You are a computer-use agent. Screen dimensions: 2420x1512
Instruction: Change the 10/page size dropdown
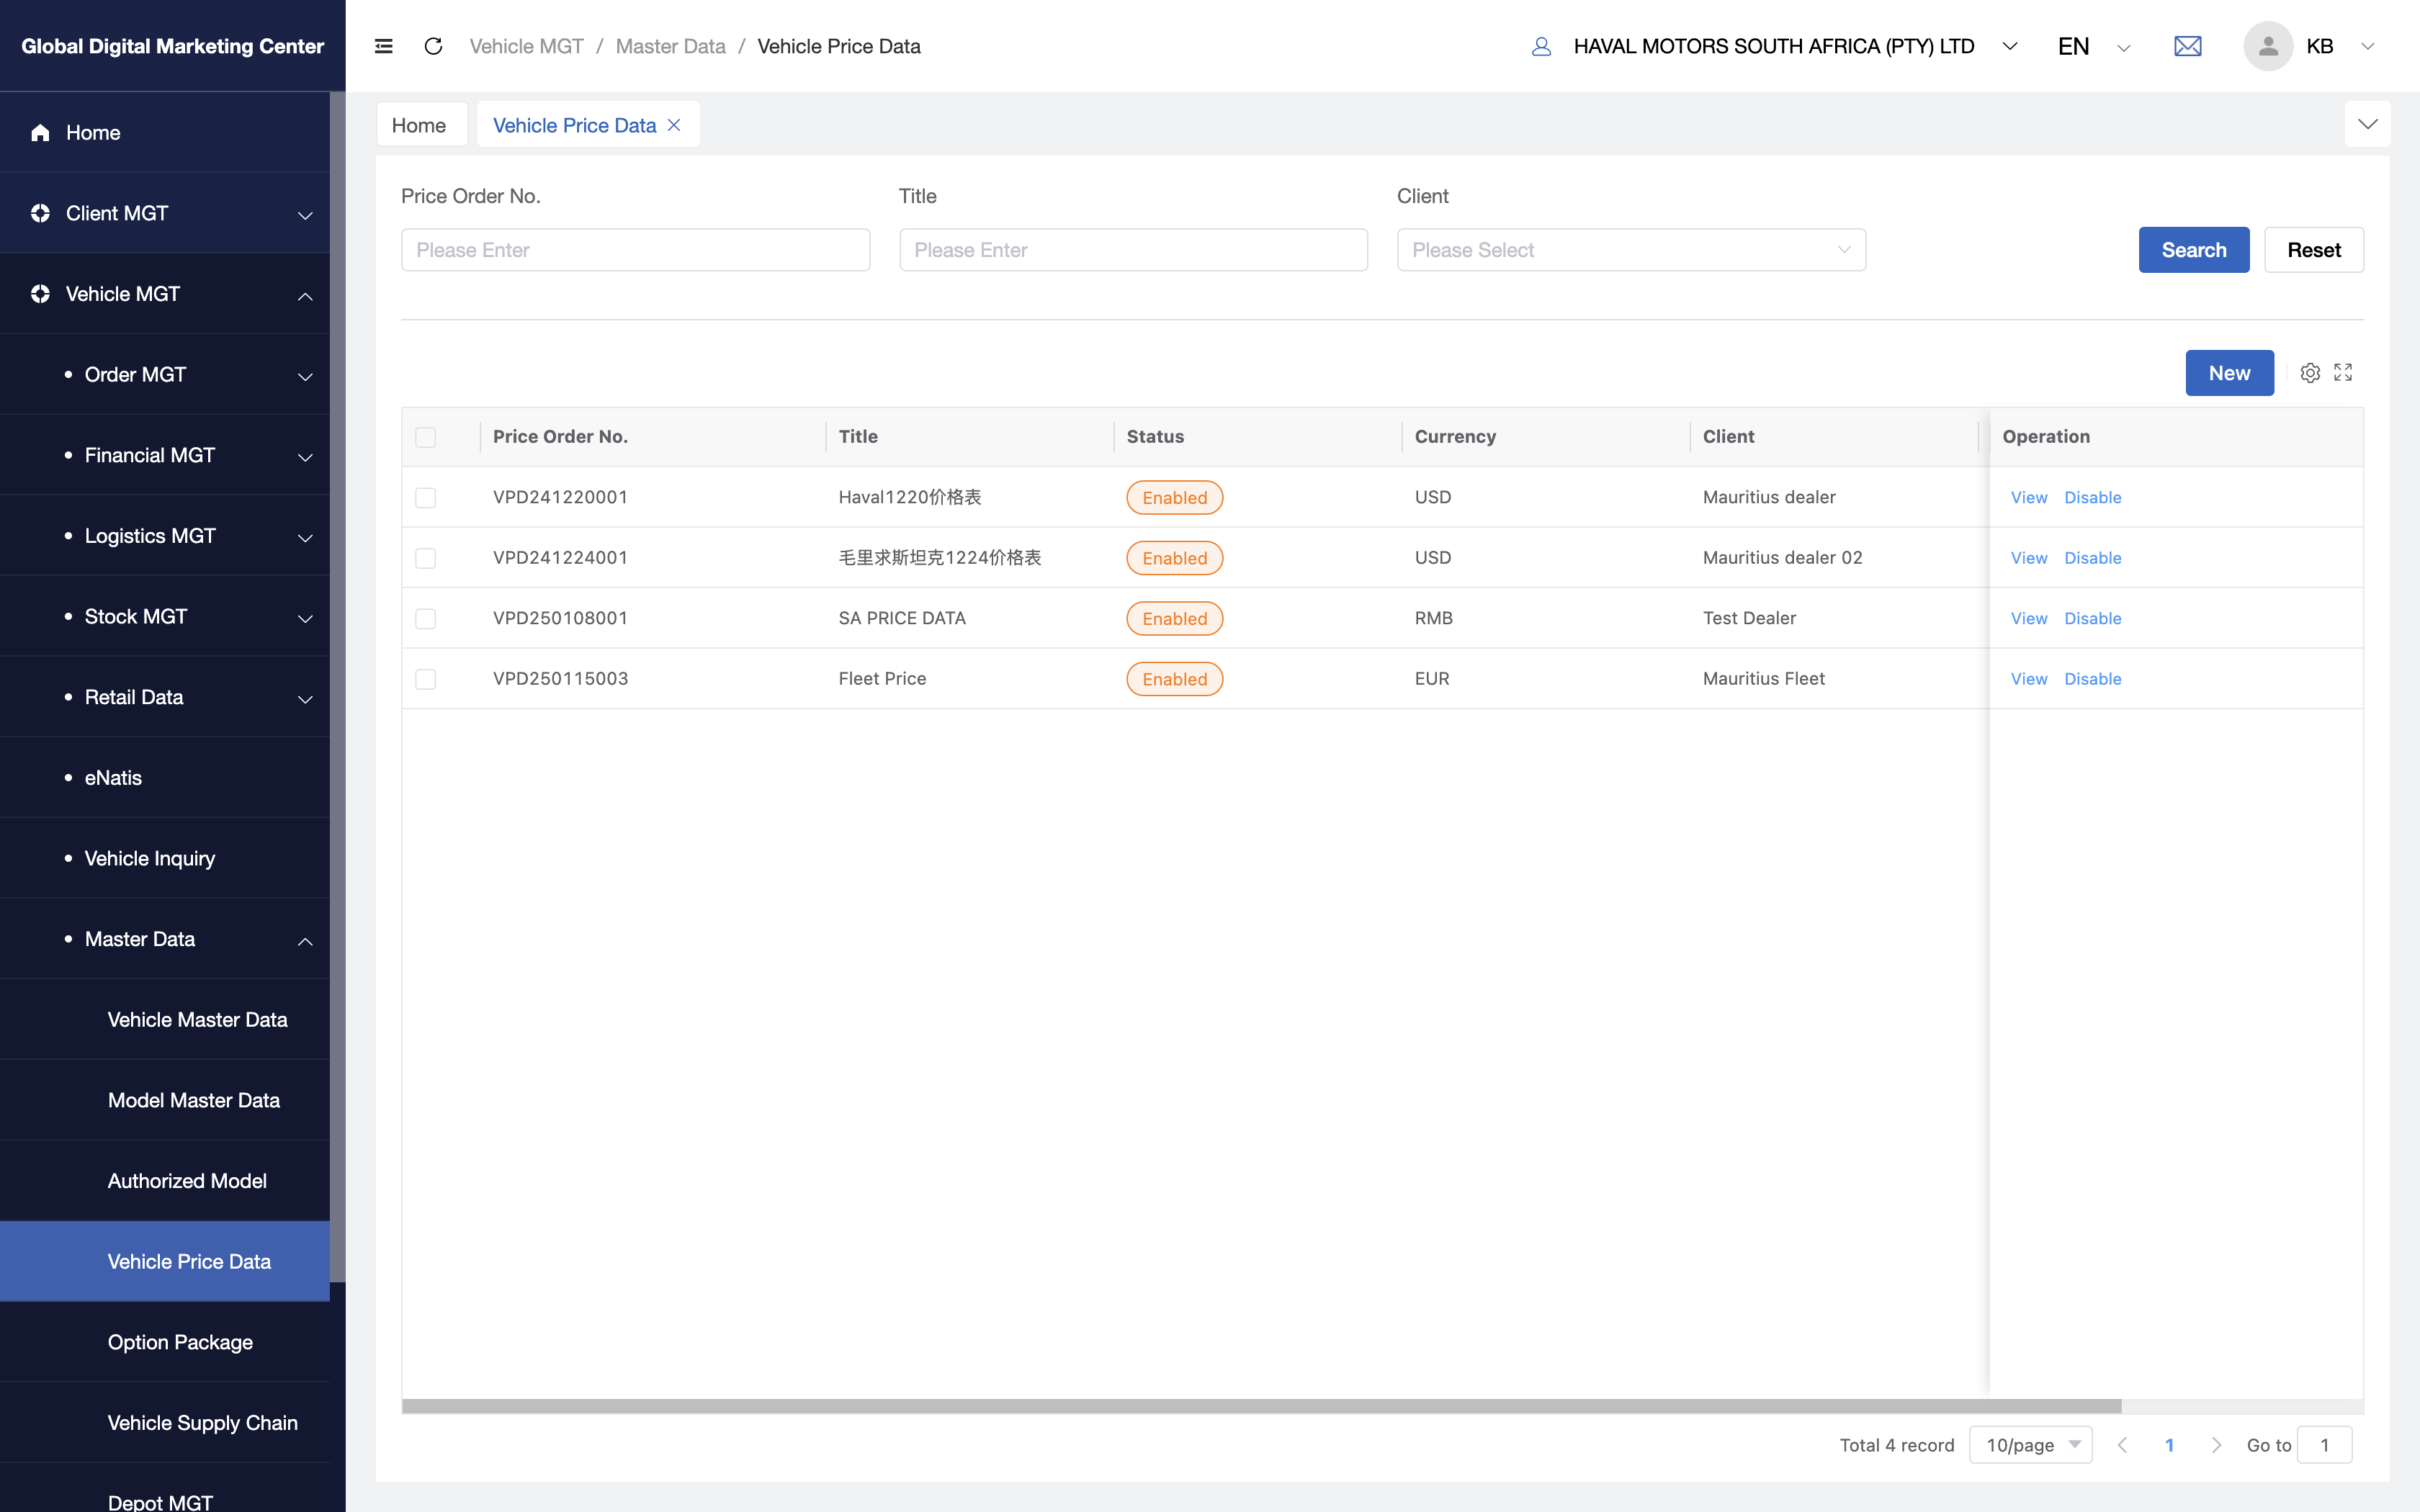click(2030, 1445)
